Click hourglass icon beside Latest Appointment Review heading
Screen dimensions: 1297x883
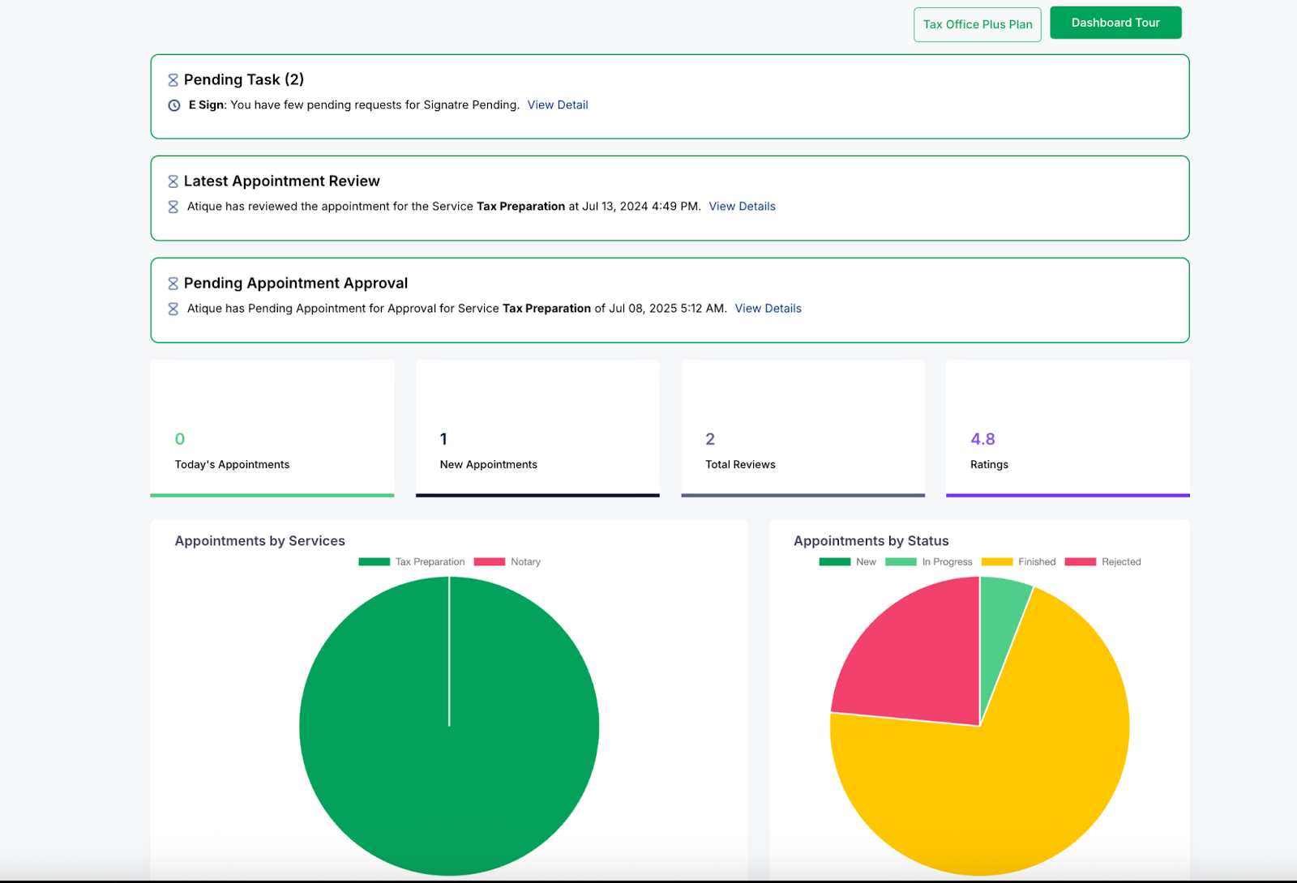coord(173,181)
